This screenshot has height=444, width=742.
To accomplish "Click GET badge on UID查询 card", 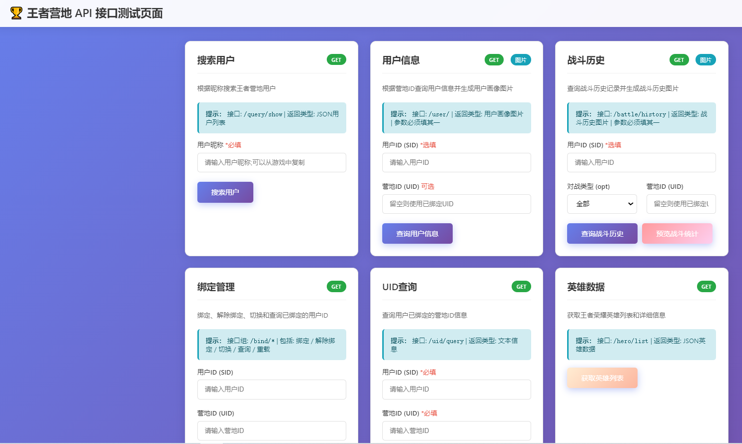I will click(x=521, y=287).
